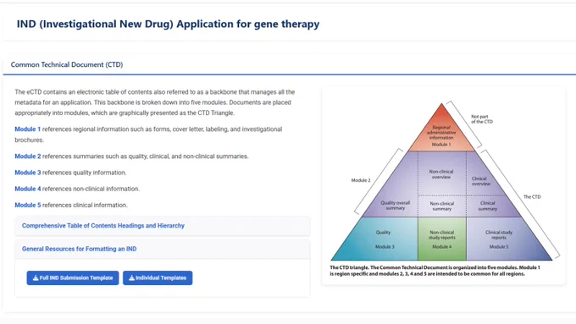Click the 'Not part of the CTD' label
The image size is (576, 324).
482,119
